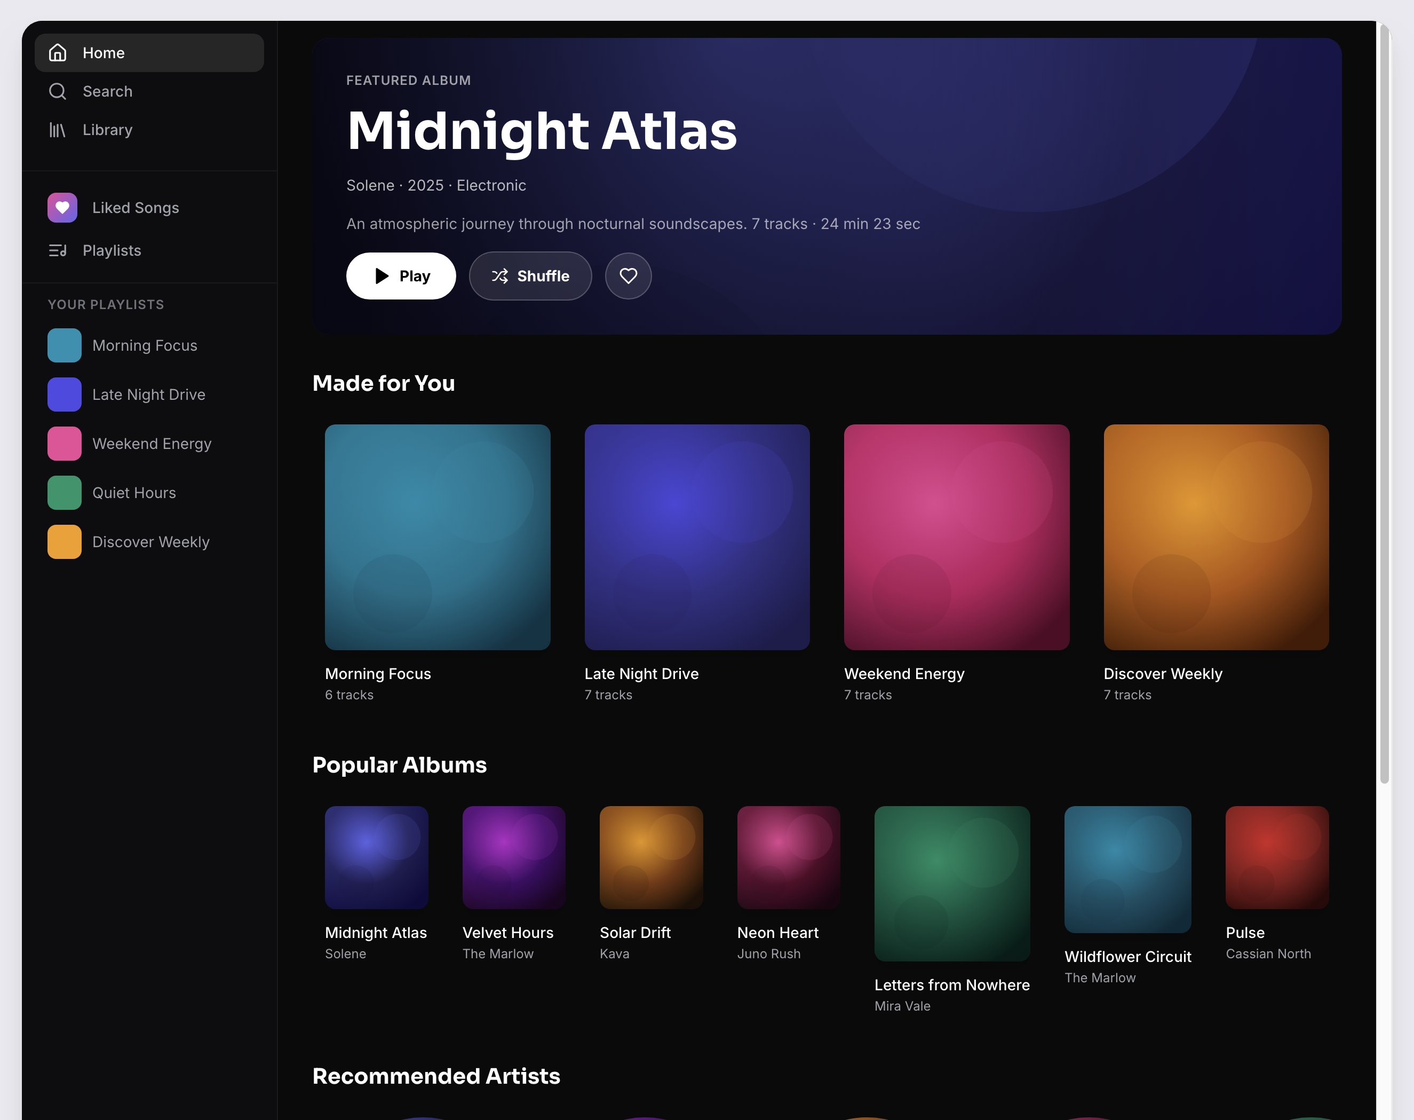Image resolution: width=1414 pixels, height=1120 pixels.
Task: Click the Playlists list-music icon
Action: [x=58, y=250]
